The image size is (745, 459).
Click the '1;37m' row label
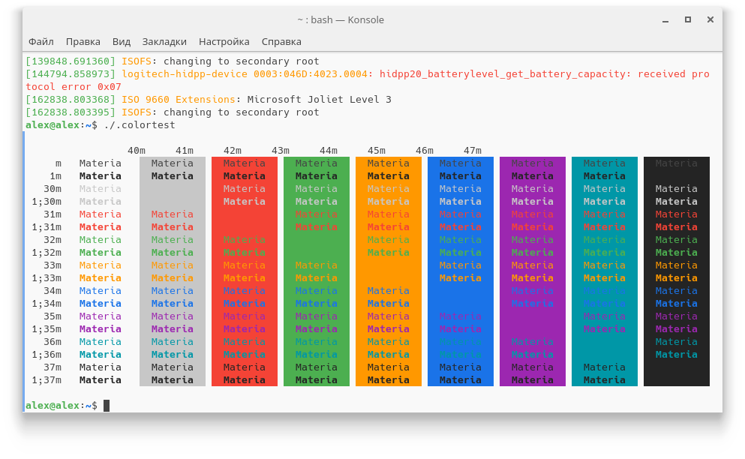(47, 380)
